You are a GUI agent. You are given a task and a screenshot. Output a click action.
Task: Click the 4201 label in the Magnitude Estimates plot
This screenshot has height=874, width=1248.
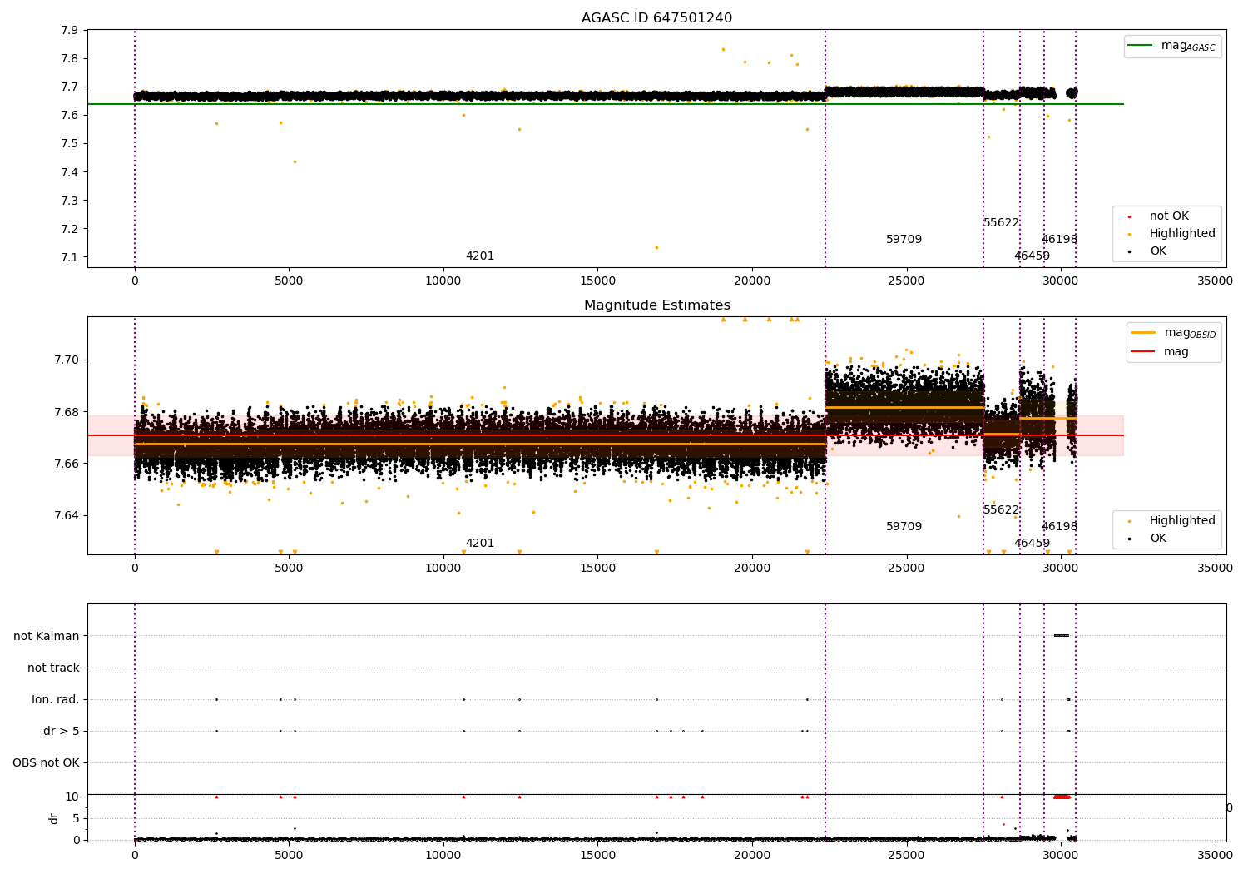(x=480, y=544)
